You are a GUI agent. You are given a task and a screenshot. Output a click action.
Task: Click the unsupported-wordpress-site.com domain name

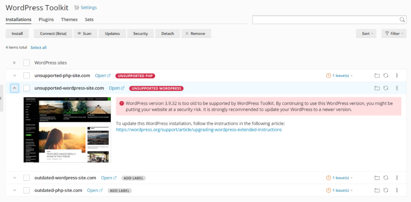click(69, 88)
